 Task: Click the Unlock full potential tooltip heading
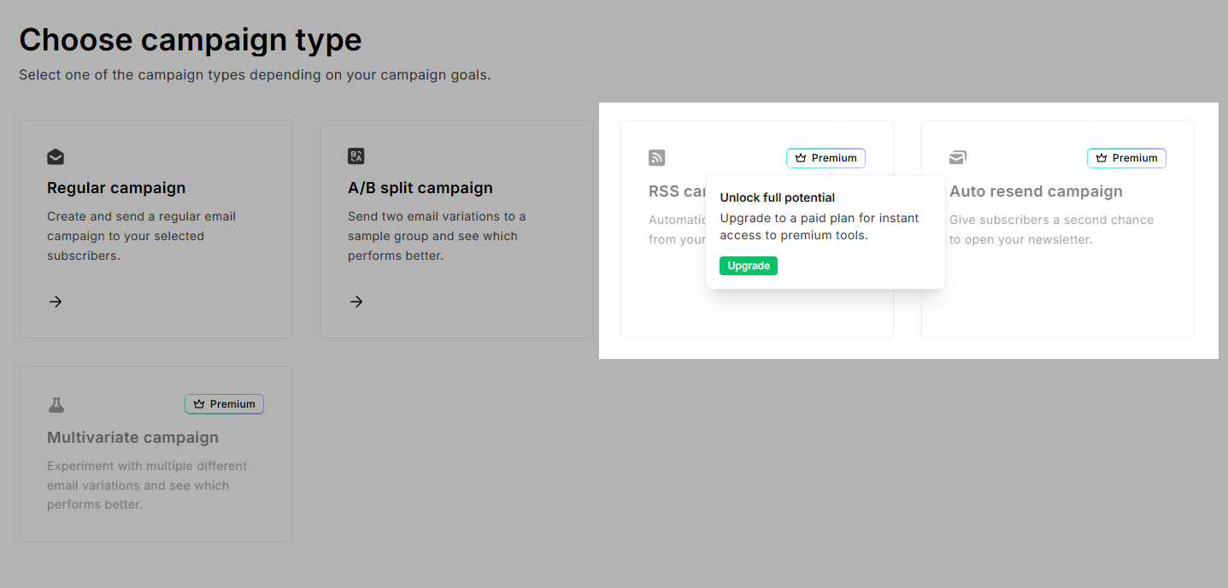[x=777, y=197]
